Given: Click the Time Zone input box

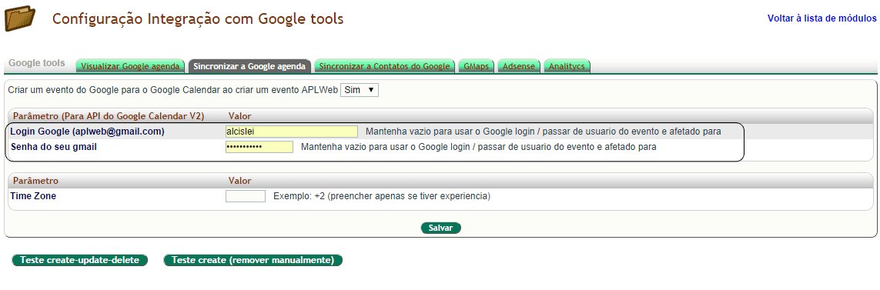Looking at the screenshot, I should [246, 196].
